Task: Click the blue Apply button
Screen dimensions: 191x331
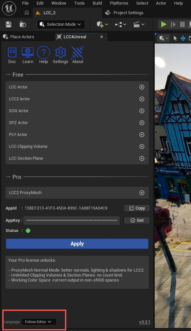Action: tap(77, 244)
